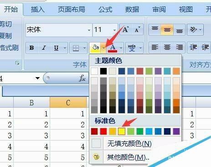Click the decrease font size icon

point(138,30)
